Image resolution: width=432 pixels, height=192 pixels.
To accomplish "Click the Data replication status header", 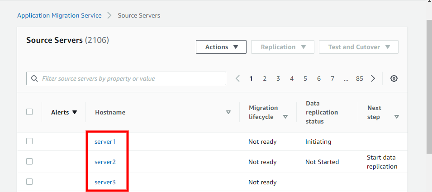I will pos(322,112).
